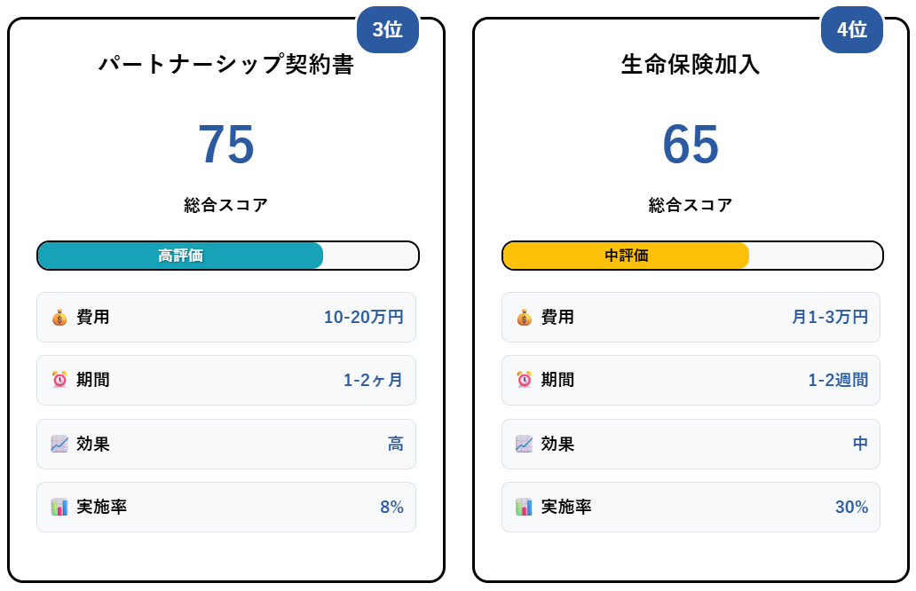Click the score value 75
Screen dimensions: 916x591
(226, 145)
